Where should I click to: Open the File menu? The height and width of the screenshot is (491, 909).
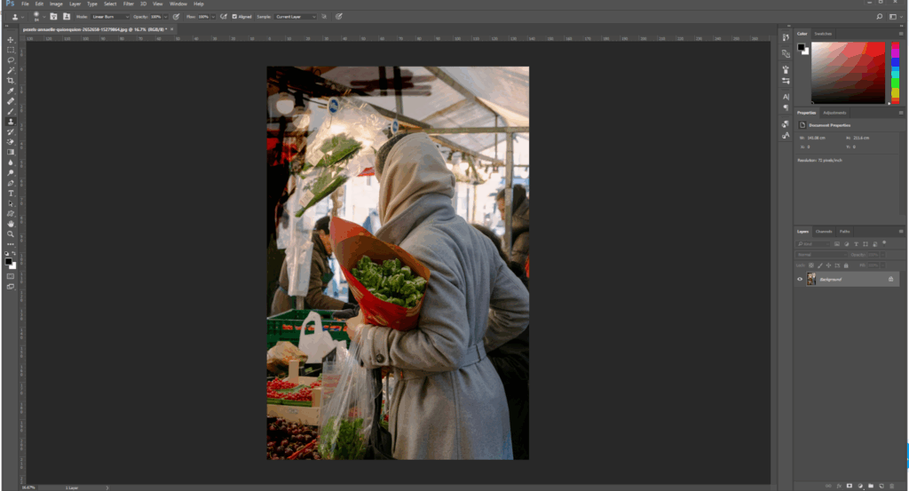[x=25, y=4]
